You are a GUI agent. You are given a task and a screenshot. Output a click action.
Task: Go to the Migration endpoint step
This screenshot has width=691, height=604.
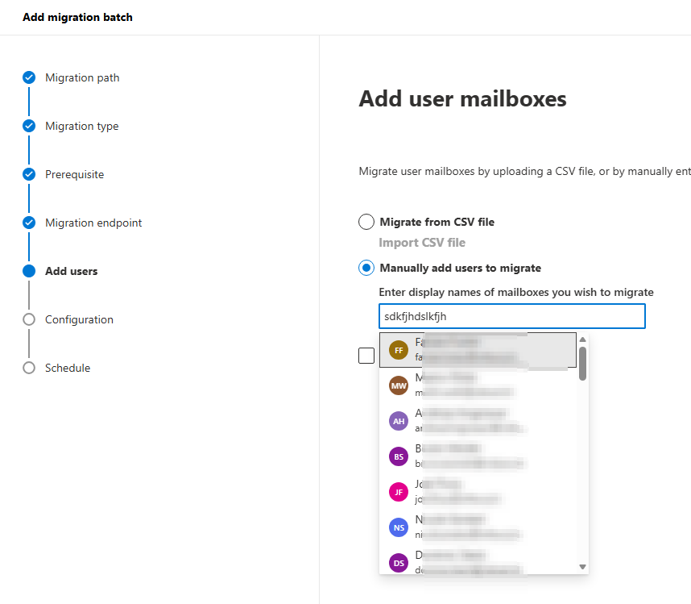pos(93,223)
